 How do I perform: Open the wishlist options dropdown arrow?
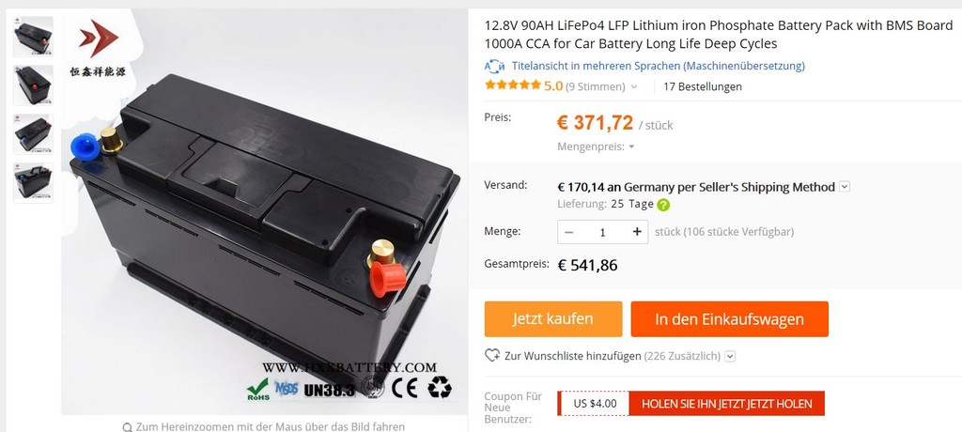pyautogui.click(x=730, y=356)
